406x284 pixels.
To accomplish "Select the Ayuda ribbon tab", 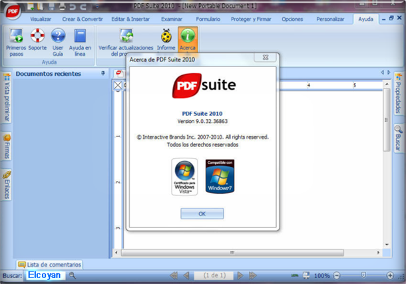I will coord(365,19).
